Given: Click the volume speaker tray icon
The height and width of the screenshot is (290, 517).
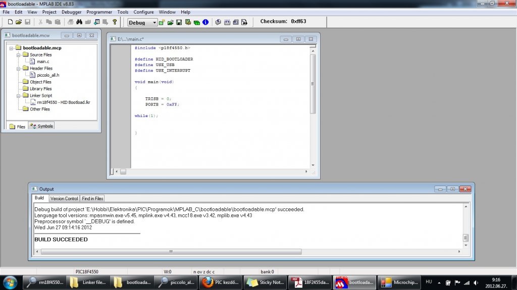Looking at the screenshot, I should [476, 282].
